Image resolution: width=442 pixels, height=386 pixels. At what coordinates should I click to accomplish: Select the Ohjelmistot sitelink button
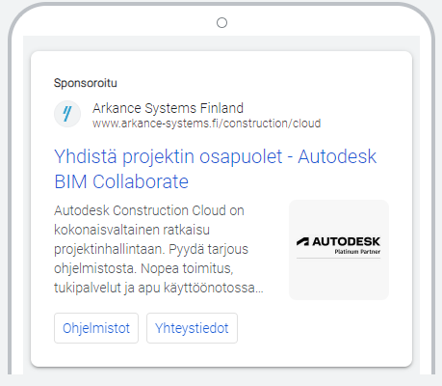pos(96,328)
